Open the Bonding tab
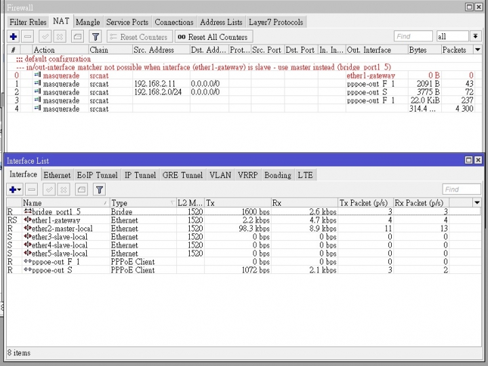 point(278,175)
